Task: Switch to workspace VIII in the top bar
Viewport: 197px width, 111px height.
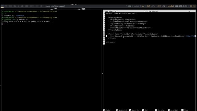Action: (x=32, y=6)
